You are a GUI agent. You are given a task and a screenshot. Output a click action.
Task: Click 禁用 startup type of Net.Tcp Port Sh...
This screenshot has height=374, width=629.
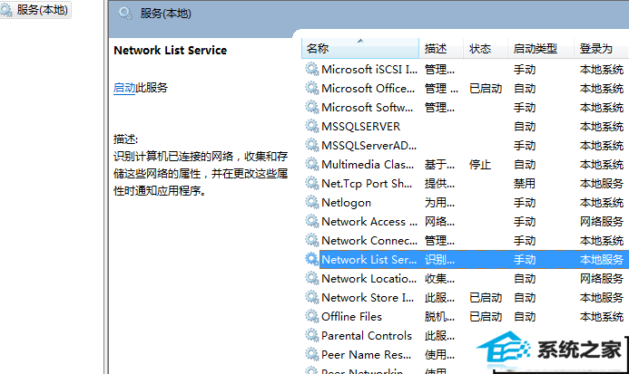[x=525, y=184]
